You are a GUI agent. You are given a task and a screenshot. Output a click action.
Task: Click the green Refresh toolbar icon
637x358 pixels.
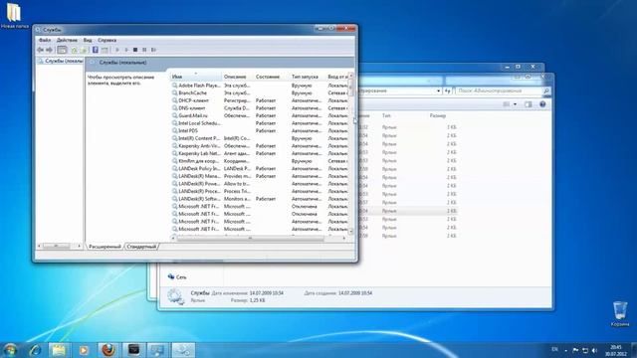(74, 50)
